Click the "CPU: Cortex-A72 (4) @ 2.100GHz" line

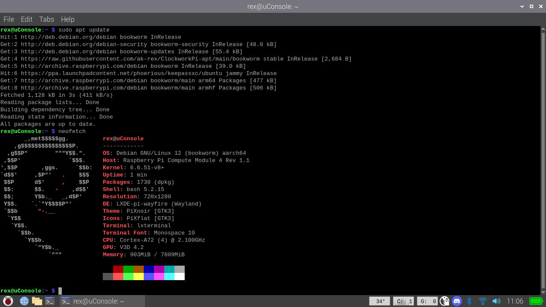tap(154, 240)
